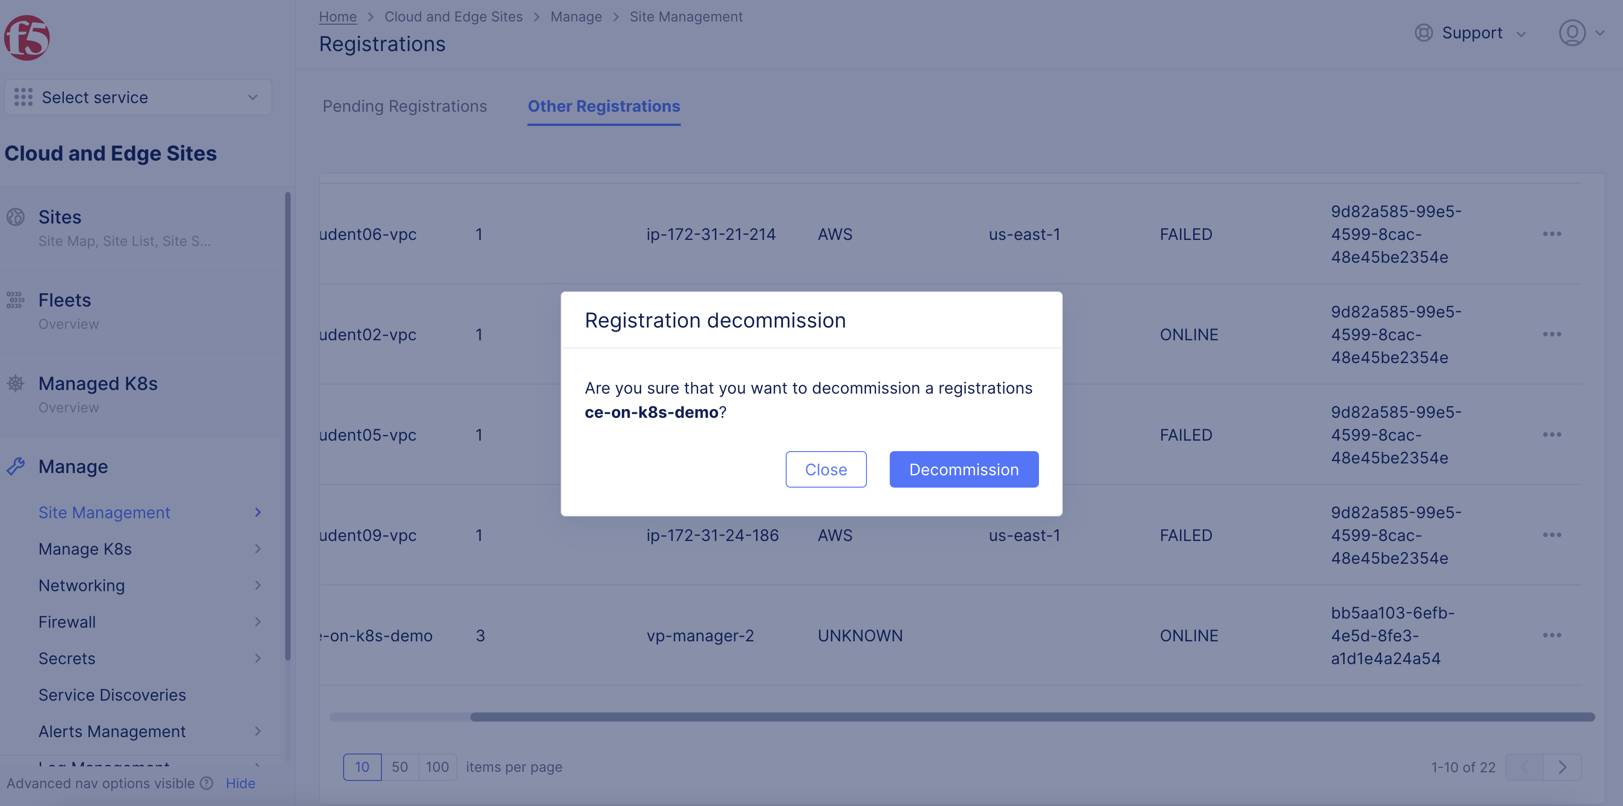The height and width of the screenshot is (806, 1623).
Task: Switch to Pending Registrations tab
Action: tap(404, 106)
